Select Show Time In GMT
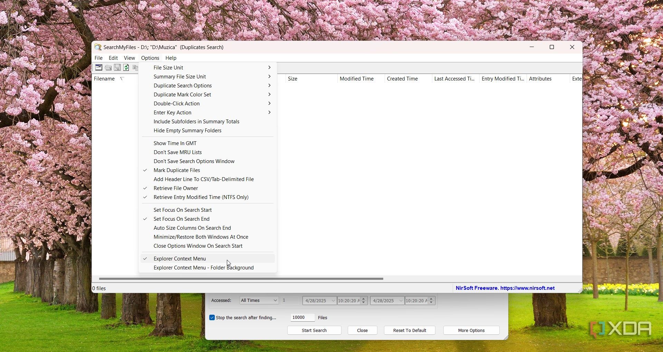This screenshot has height=352, width=663. [x=208, y=143]
